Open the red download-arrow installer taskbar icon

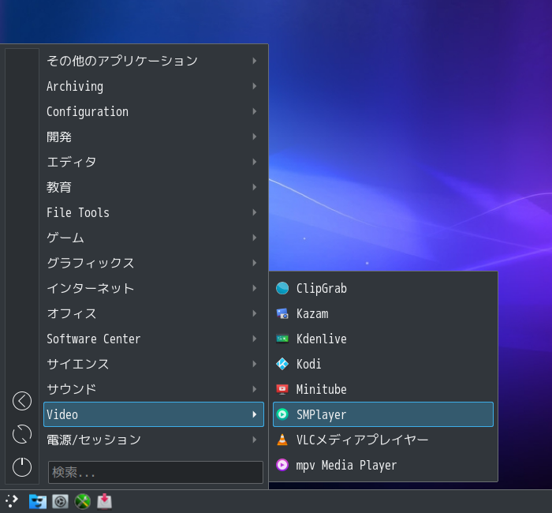pyautogui.click(x=105, y=501)
